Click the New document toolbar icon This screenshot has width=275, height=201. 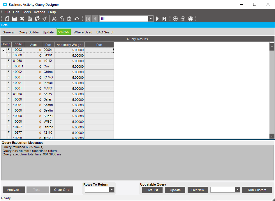click(7, 19)
